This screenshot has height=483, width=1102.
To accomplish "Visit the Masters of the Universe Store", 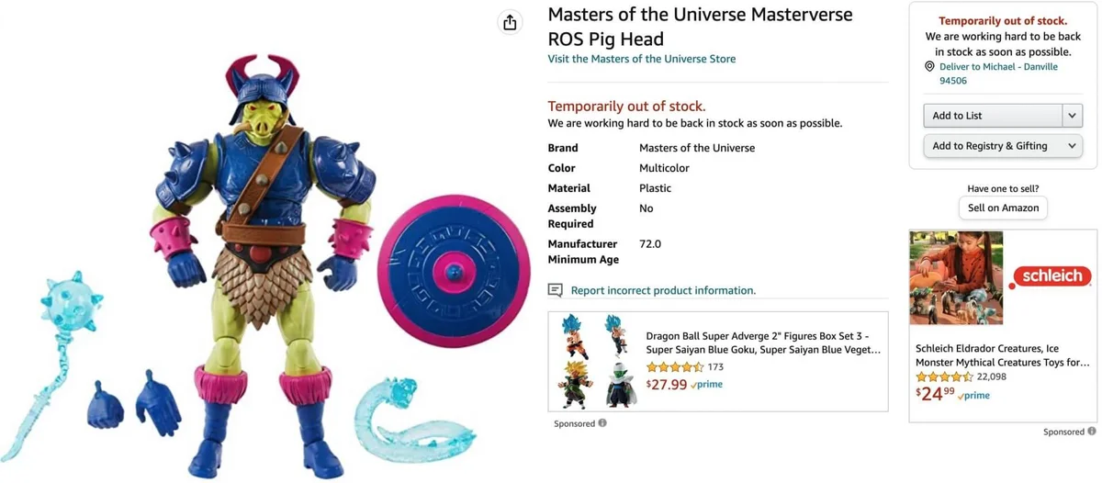I will (x=642, y=59).
